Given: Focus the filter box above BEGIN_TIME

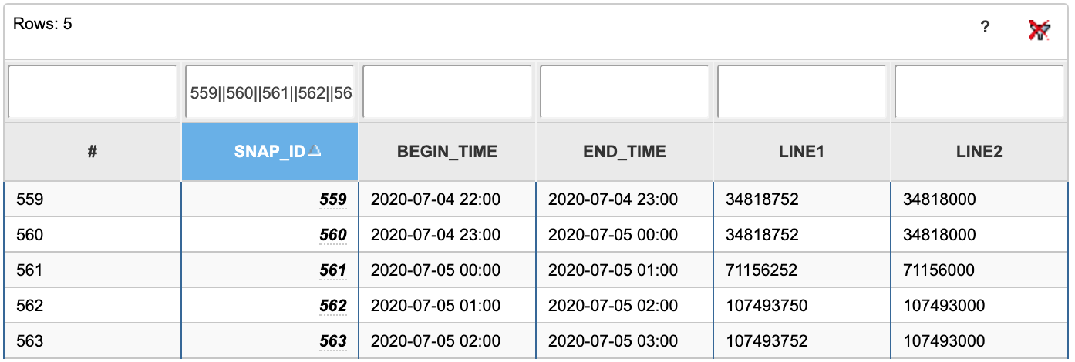Looking at the screenshot, I should [447, 92].
